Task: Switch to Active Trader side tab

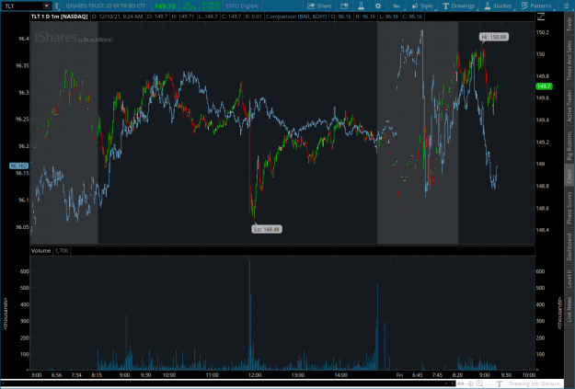Action: pyautogui.click(x=569, y=106)
